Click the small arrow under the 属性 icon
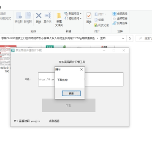Viewport: 152px width, 152px height. 89,24
